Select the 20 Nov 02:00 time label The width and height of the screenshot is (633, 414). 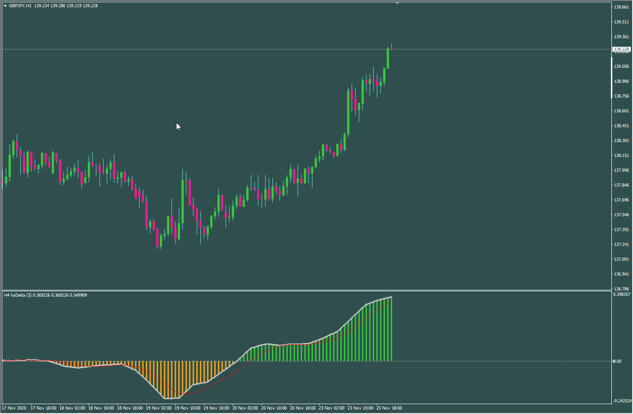(x=245, y=408)
